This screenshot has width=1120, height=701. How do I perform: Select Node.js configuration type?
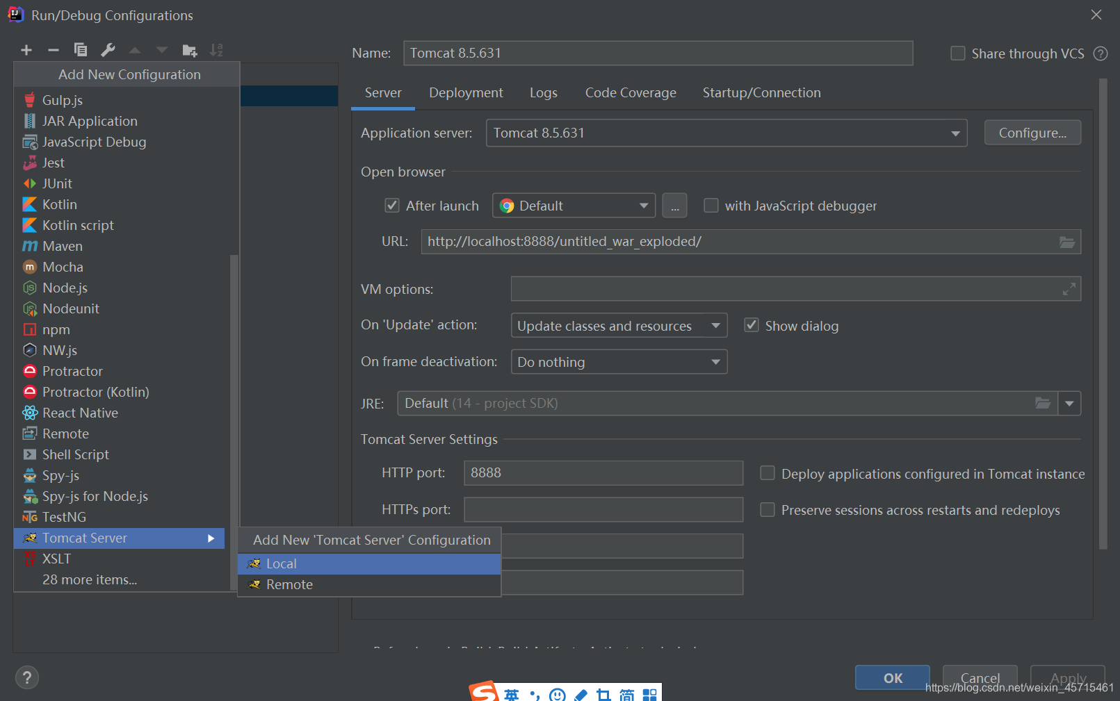(x=120, y=288)
